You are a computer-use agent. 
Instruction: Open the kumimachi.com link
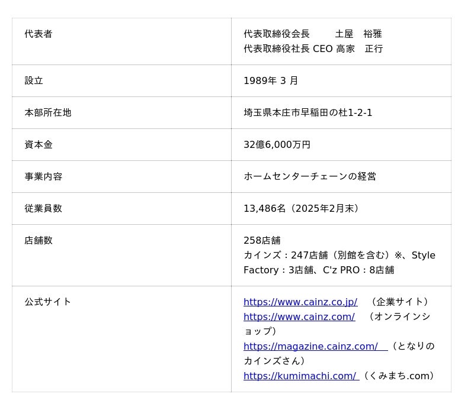[x=300, y=376]
